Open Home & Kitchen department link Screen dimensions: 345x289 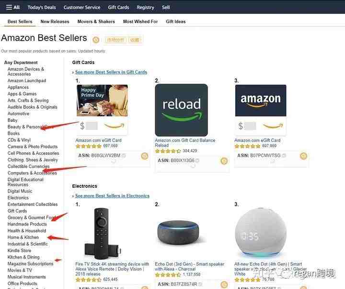click(x=23, y=237)
